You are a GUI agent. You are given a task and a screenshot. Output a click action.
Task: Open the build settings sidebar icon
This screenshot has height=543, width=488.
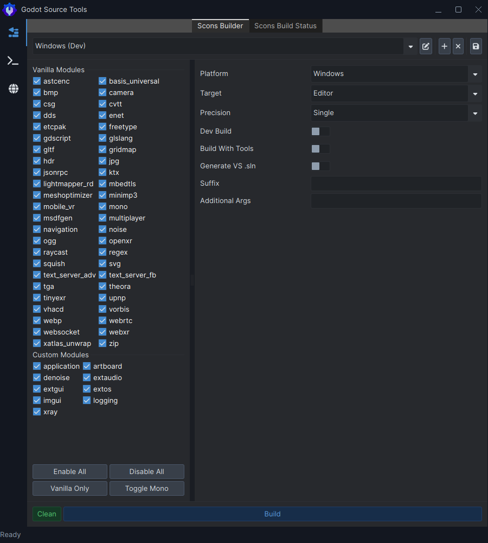[x=14, y=33]
